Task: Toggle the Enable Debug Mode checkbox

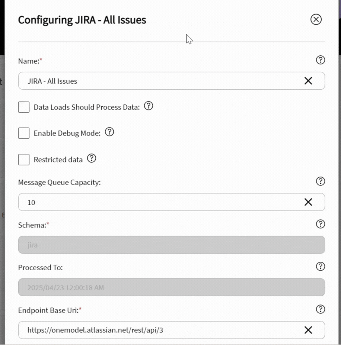Action: coord(24,133)
